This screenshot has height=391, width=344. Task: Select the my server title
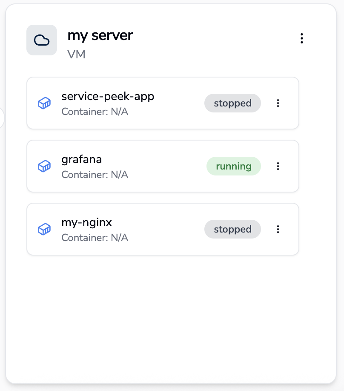[x=100, y=35]
